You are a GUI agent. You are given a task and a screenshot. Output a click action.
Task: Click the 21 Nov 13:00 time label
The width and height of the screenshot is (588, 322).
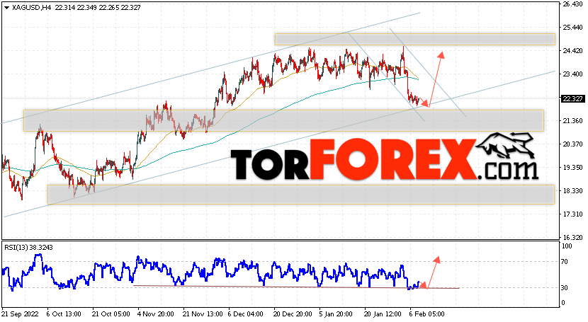(x=202, y=314)
